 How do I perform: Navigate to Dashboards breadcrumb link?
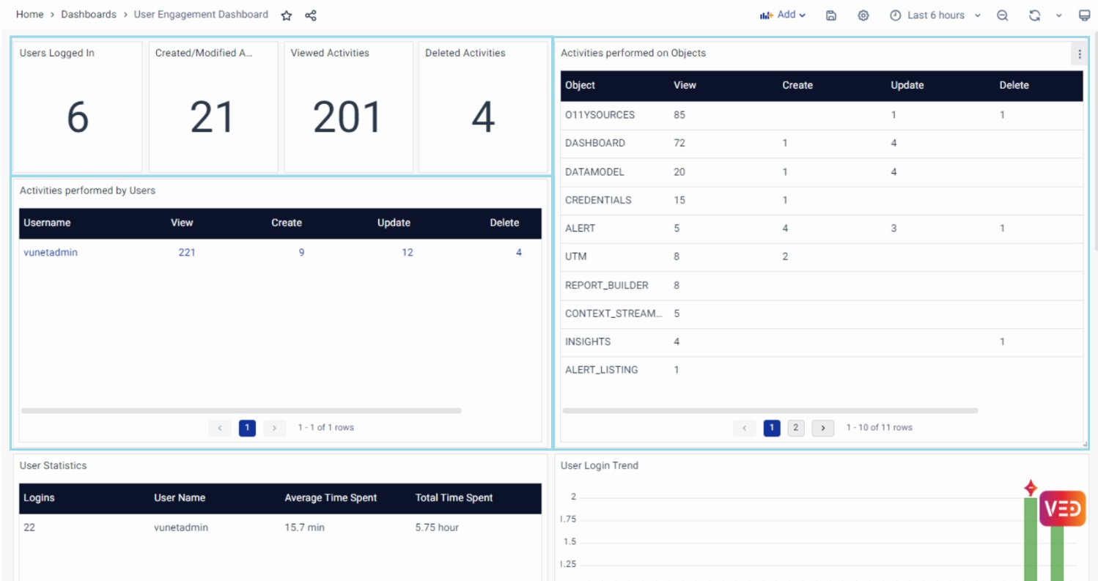coord(88,15)
